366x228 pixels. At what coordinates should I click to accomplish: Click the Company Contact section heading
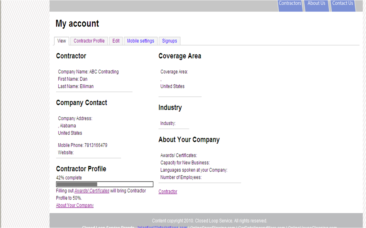click(81, 103)
